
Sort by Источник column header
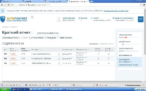coord(36,50)
